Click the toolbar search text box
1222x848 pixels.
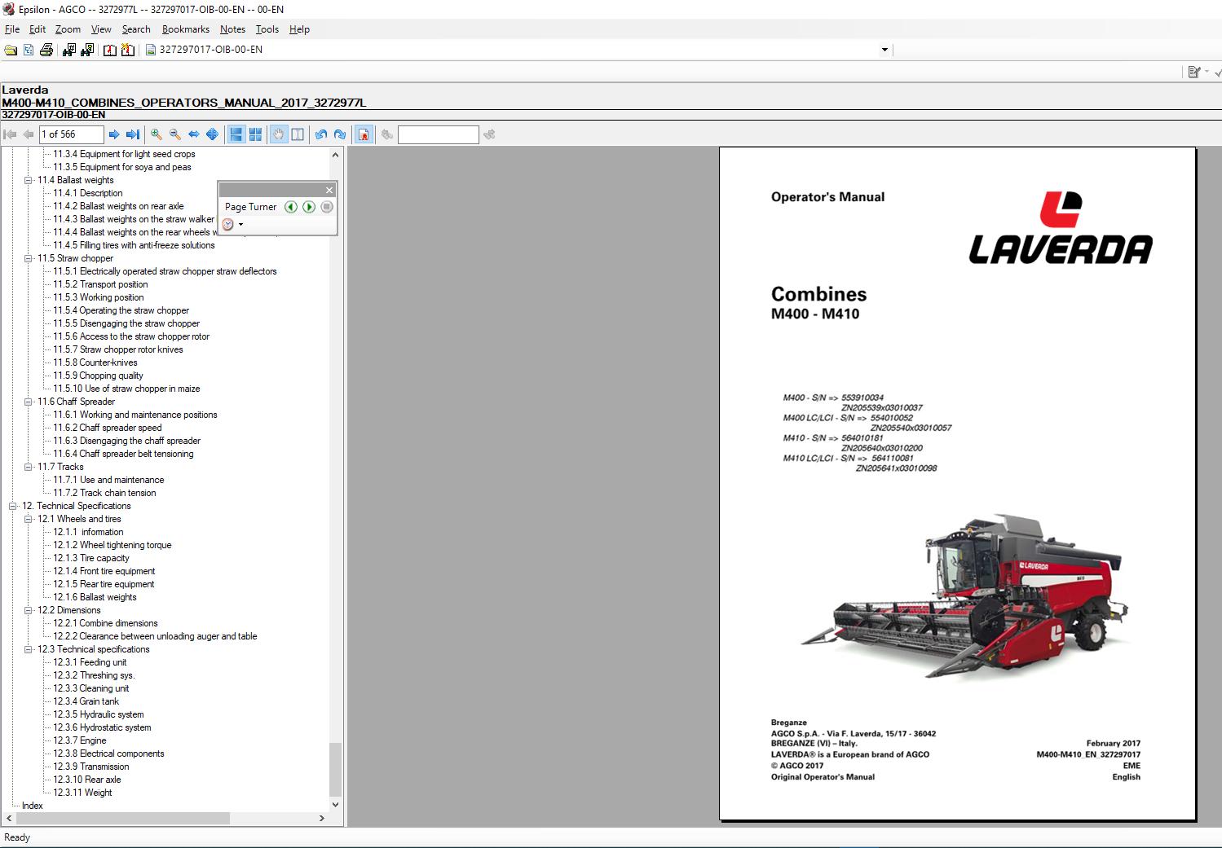[x=438, y=134]
